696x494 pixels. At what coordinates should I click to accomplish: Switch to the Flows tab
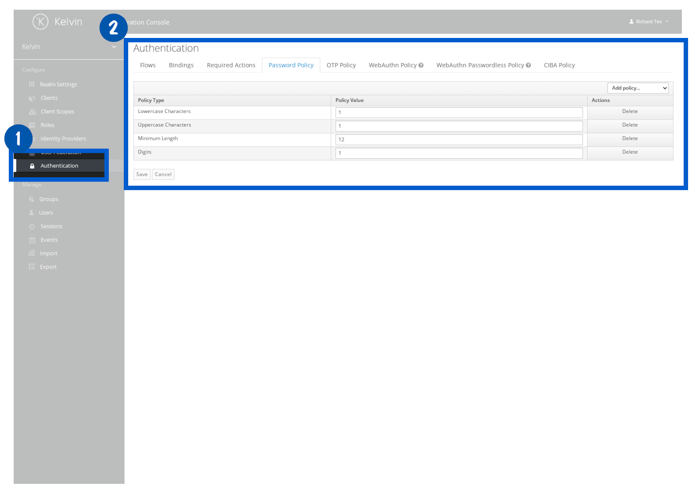(x=148, y=65)
